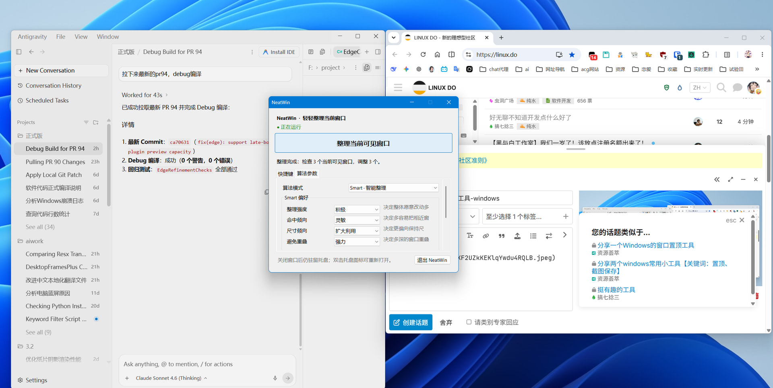The image size is (773, 388).
Task: Install app icon in Chrome address bar
Action: pyautogui.click(x=559, y=55)
